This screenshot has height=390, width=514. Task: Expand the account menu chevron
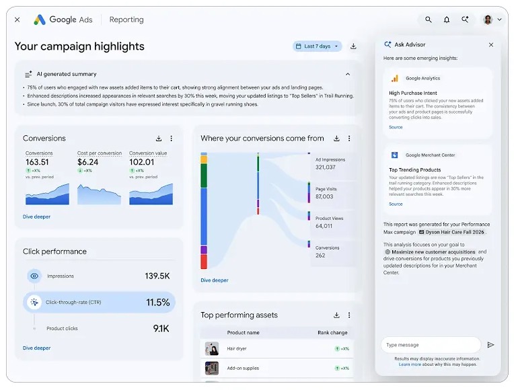499,19
